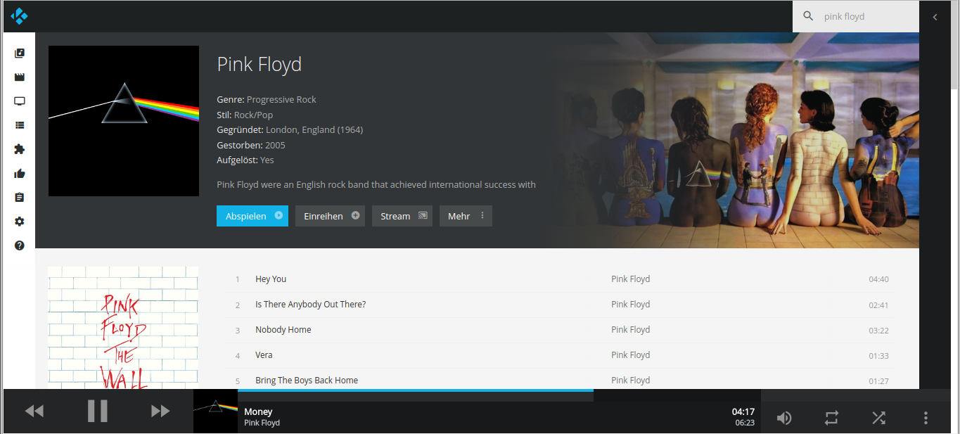Click the Einreihen button

click(330, 216)
